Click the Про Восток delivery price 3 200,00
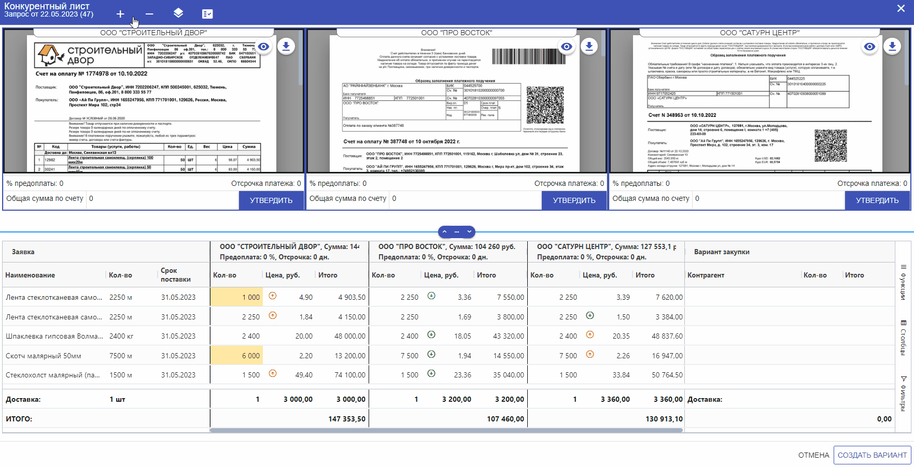Viewport: 914px width, 467px height. tap(456, 399)
